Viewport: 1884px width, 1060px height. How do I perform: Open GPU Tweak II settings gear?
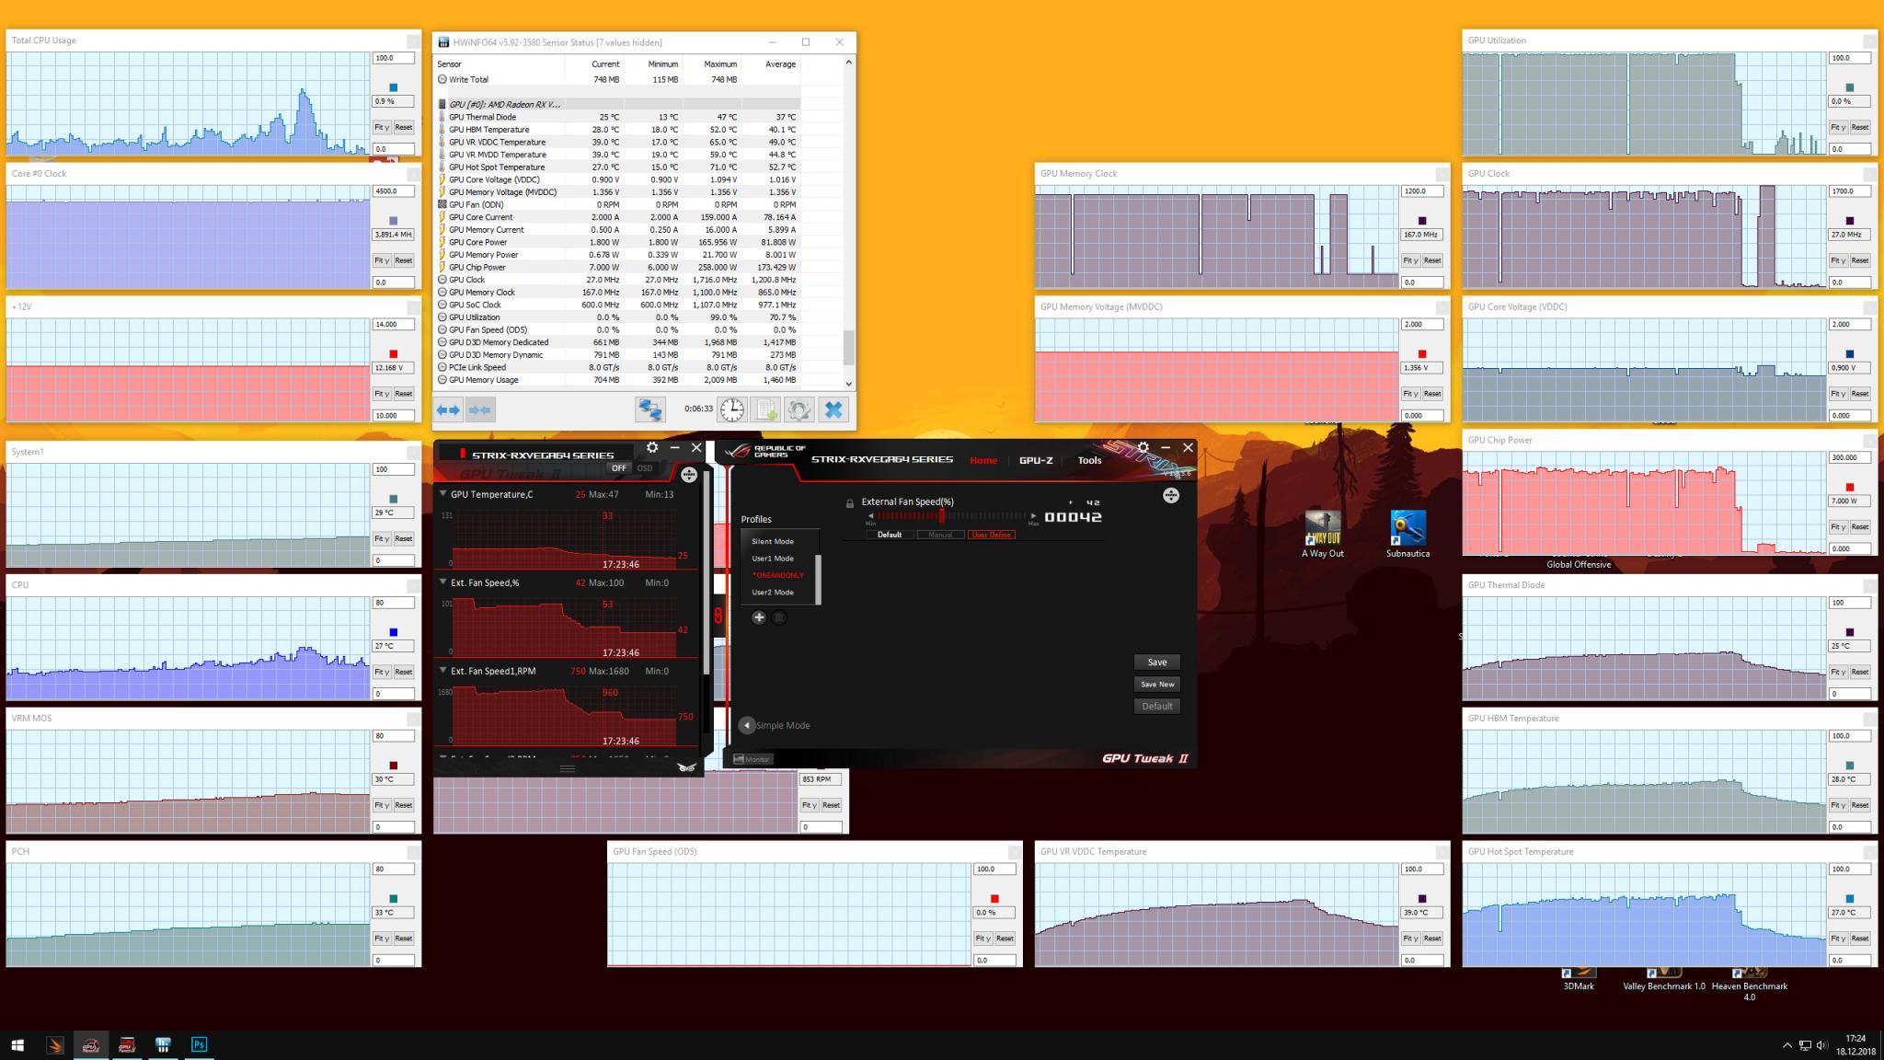[1143, 447]
